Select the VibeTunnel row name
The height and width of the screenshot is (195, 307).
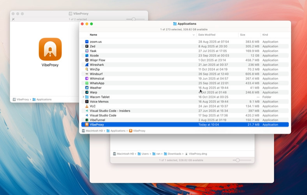[97, 120]
